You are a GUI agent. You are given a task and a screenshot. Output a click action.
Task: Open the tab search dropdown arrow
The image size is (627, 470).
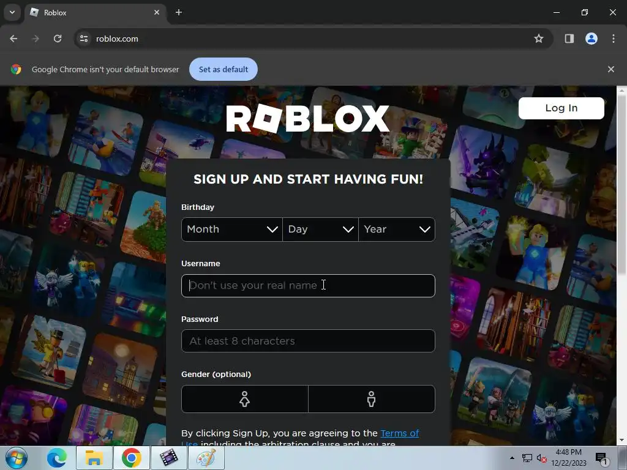(x=12, y=12)
